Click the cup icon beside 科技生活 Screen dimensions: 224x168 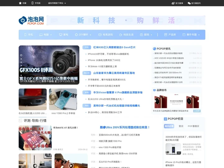coord(121,35)
